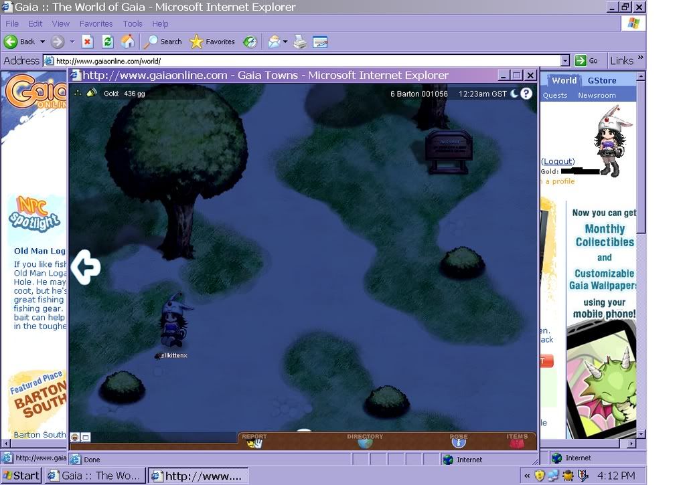Click the grey Forward arrow button
The width and height of the screenshot is (685, 485).
(57, 42)
